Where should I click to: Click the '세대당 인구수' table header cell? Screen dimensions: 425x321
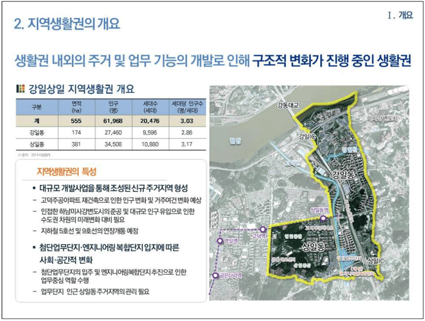(187, 107)
